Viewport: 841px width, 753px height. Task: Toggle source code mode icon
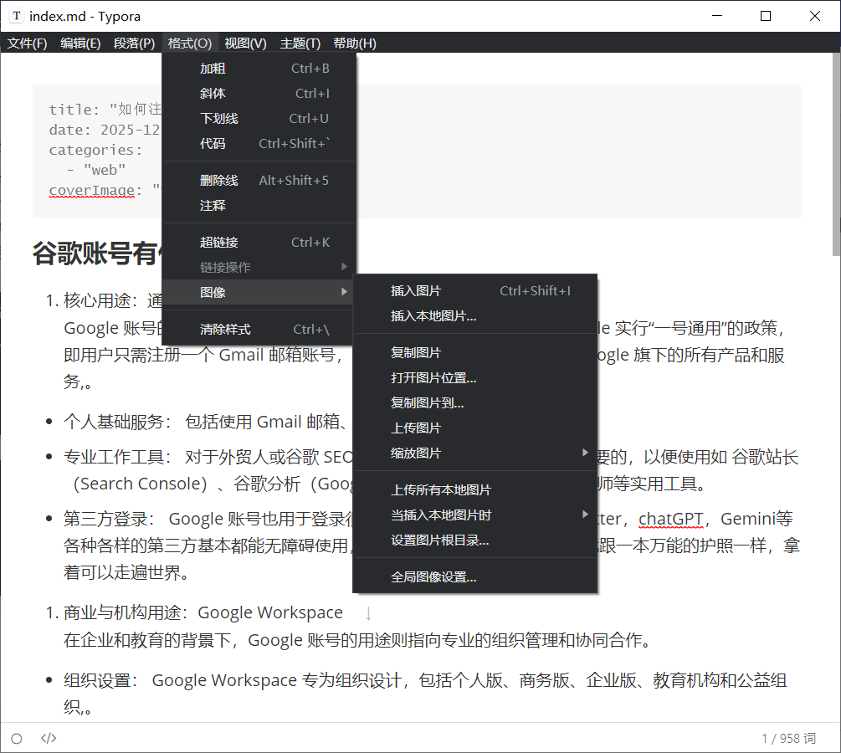pos(49,738)
